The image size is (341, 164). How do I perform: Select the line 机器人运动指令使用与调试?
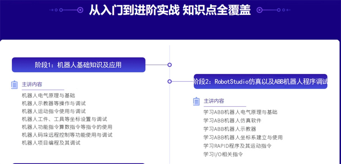click(x=54, y=111)
